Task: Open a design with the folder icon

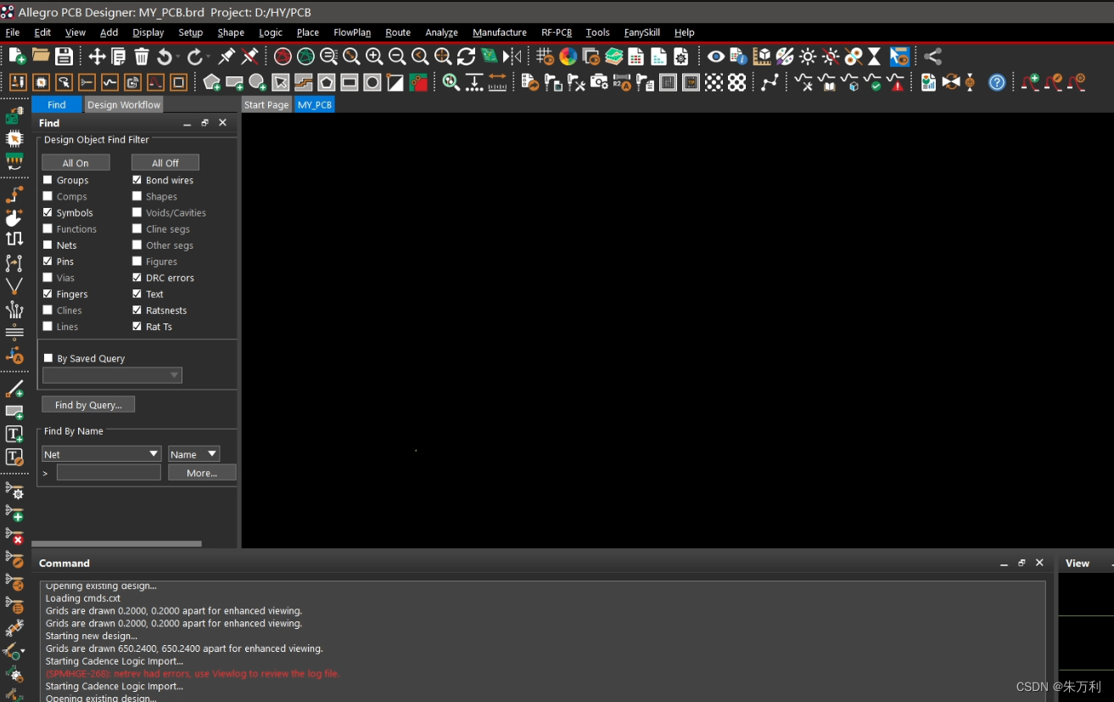Action: point(41,56)
